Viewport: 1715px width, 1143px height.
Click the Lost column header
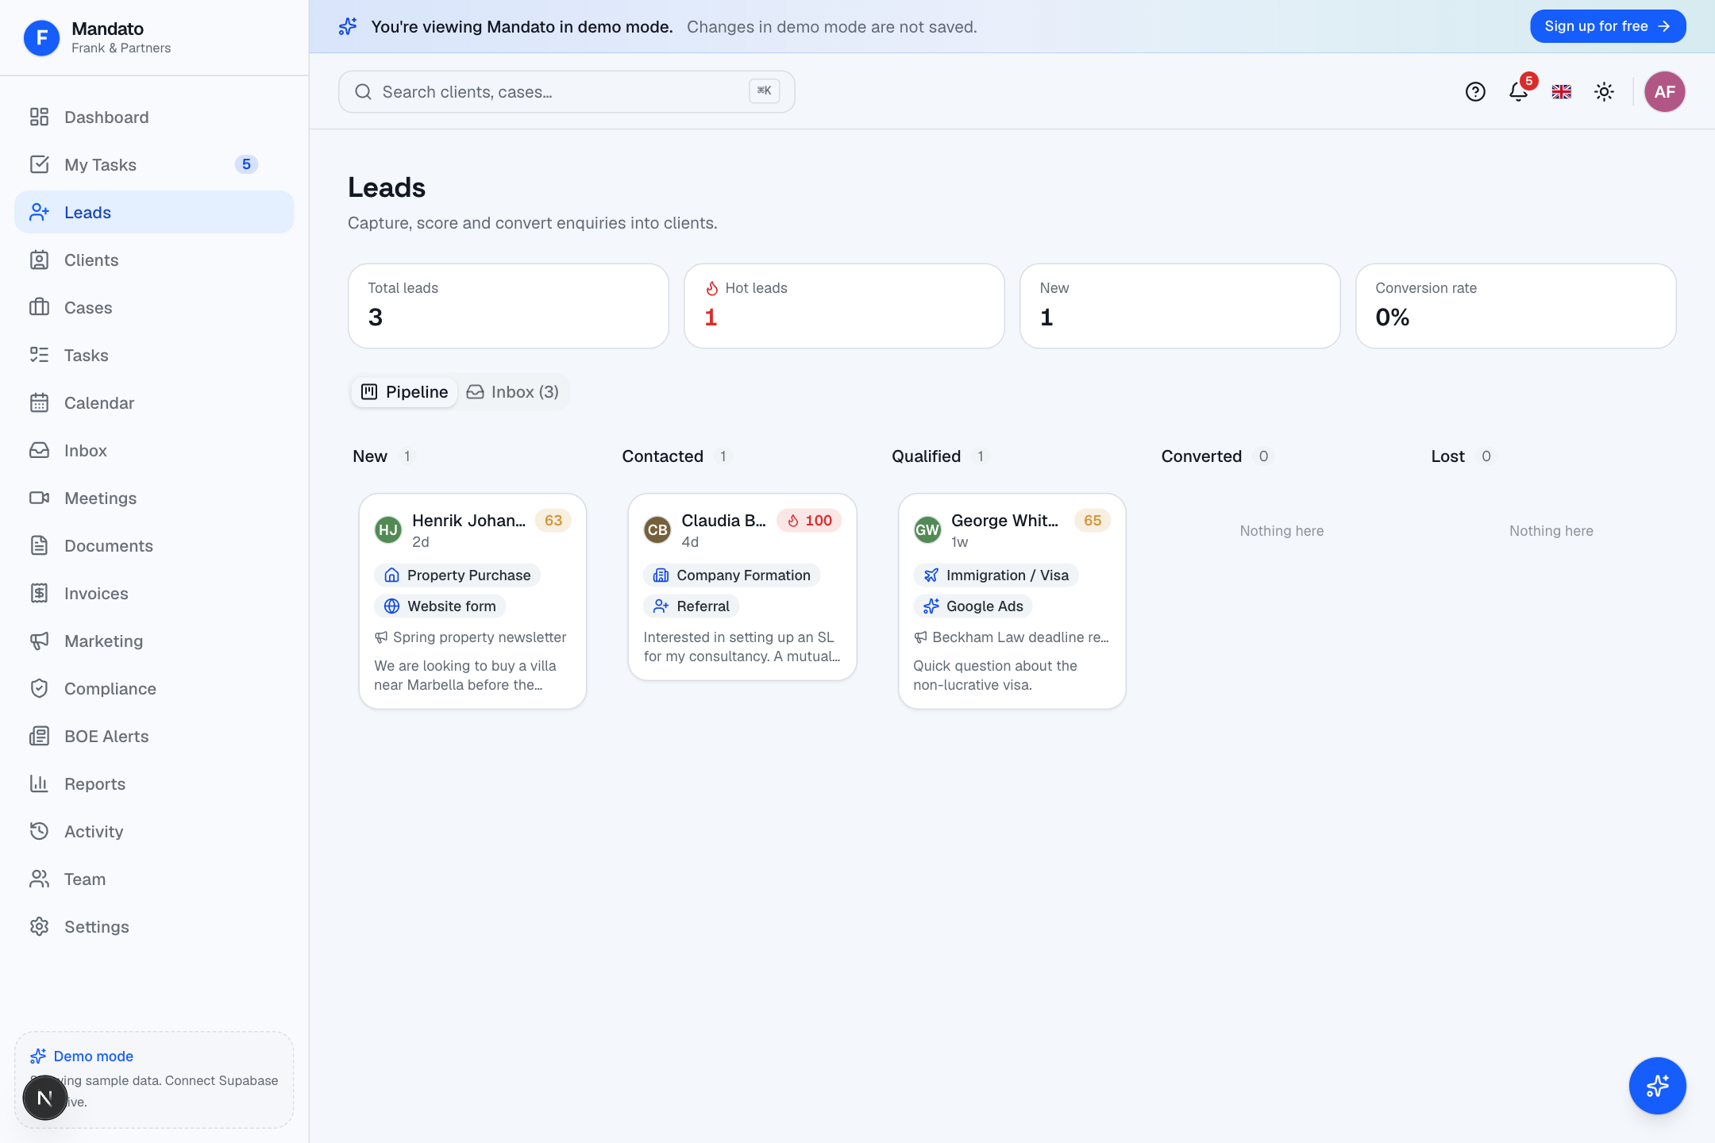point(1447,456)
